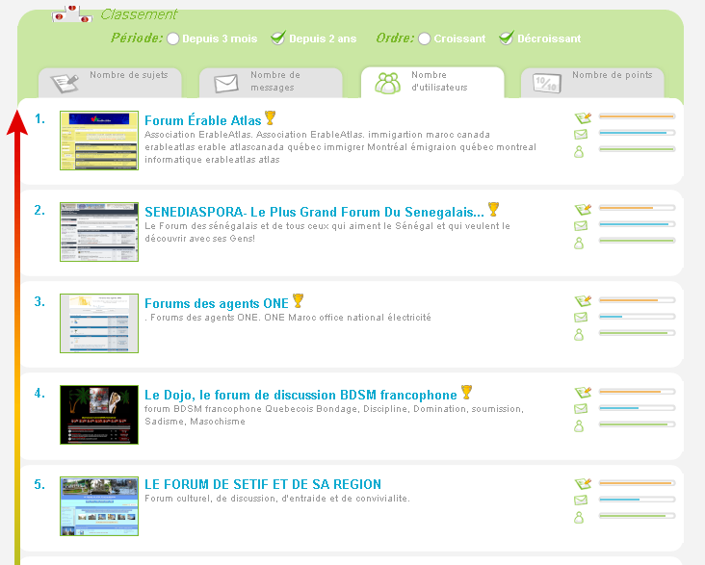Click the users group icon on the utilisateurs tab
This screenshot has height=565, width=705.
click(387, 83)
